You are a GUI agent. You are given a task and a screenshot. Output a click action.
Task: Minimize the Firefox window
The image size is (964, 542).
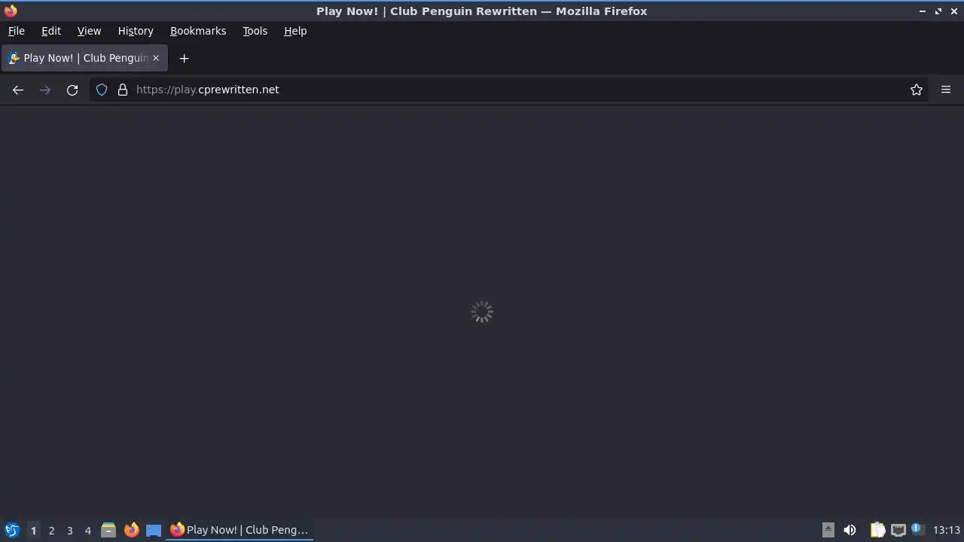(923, 11)
